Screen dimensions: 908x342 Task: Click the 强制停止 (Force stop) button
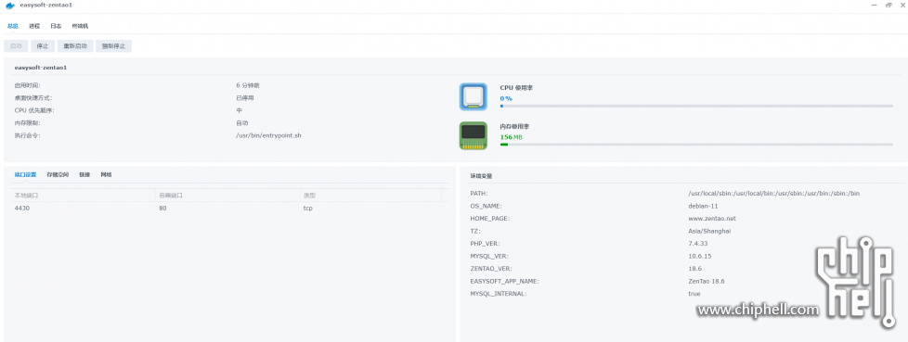point(113,46)
